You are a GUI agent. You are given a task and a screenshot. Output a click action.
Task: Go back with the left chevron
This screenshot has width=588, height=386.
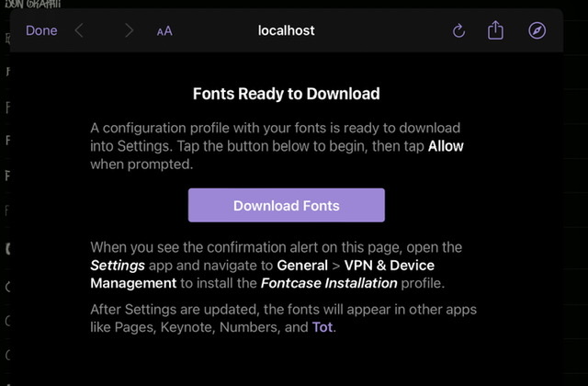(79, 30)
